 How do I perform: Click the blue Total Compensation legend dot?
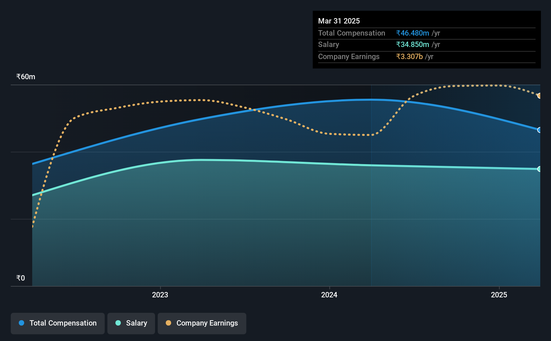pos(21,323)
